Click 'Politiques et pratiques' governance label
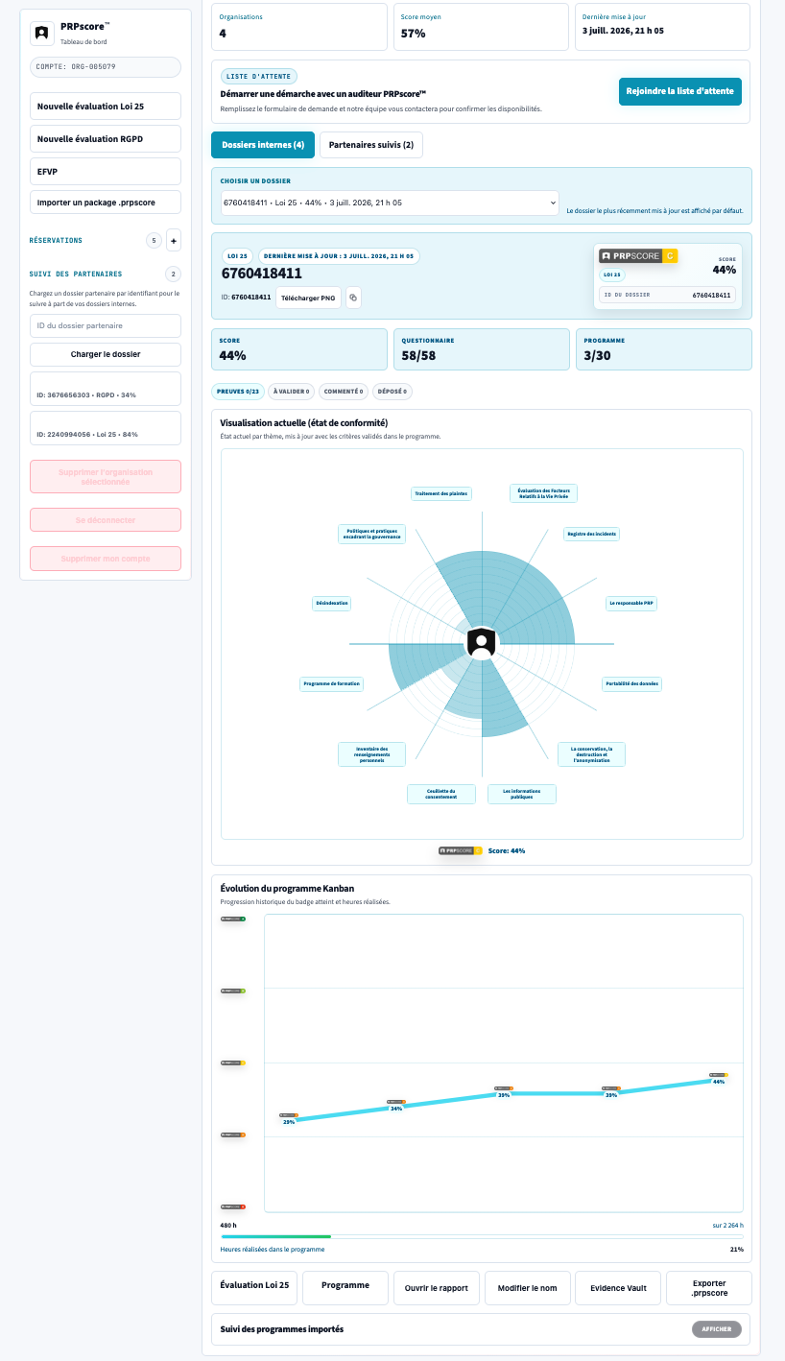The width and height of the screenshot is (785, 1361). point(372,534)
